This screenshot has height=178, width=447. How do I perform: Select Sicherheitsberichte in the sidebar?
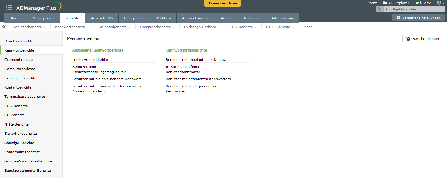pyautogui.click(x=21, y=134)
